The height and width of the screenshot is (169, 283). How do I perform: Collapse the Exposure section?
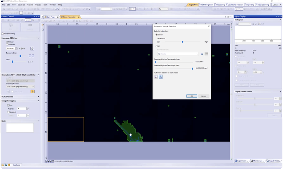[38, 38]
